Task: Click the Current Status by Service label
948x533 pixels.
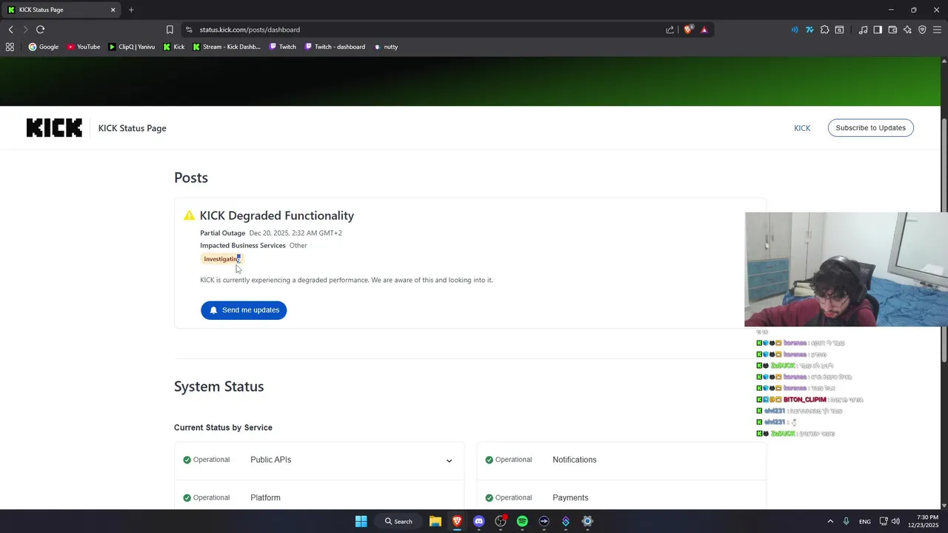Action: (223, 428)
